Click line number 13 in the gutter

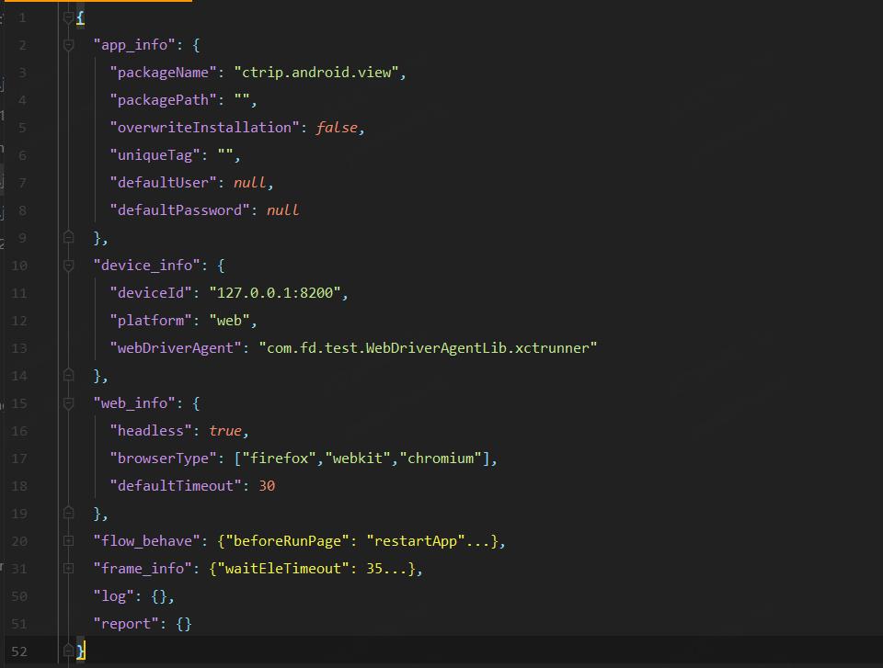click(x=19, y=348)
